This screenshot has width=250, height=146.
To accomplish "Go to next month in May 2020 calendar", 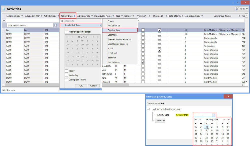I will point(93,37).
